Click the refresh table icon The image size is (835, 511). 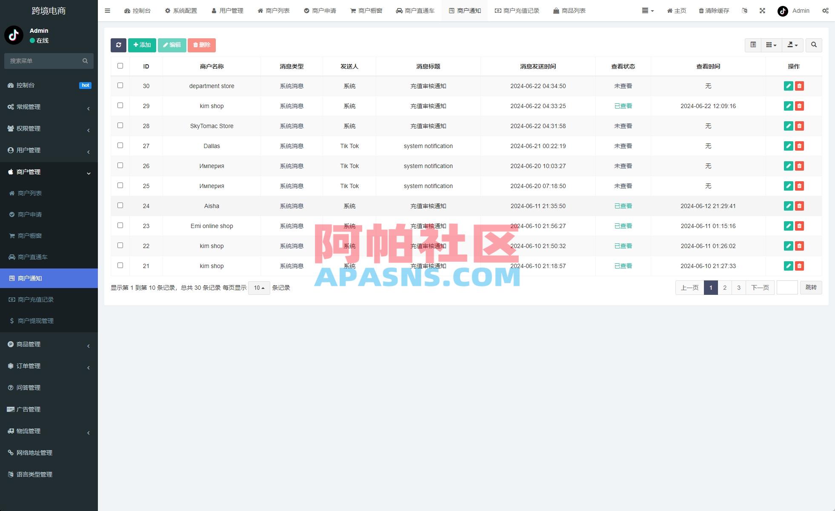(x=119, y=45)
